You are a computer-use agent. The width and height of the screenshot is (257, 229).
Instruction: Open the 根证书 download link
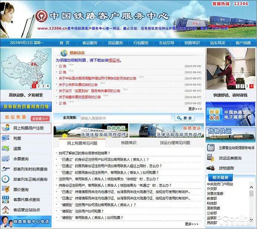point(114,60)
